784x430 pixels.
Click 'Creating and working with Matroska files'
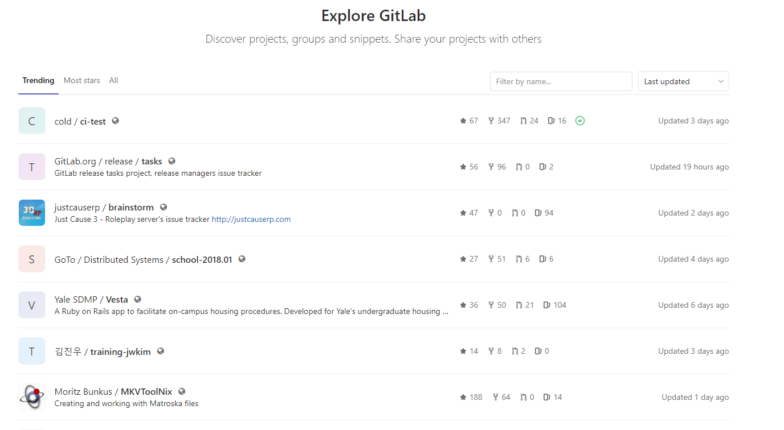(126, 404)
